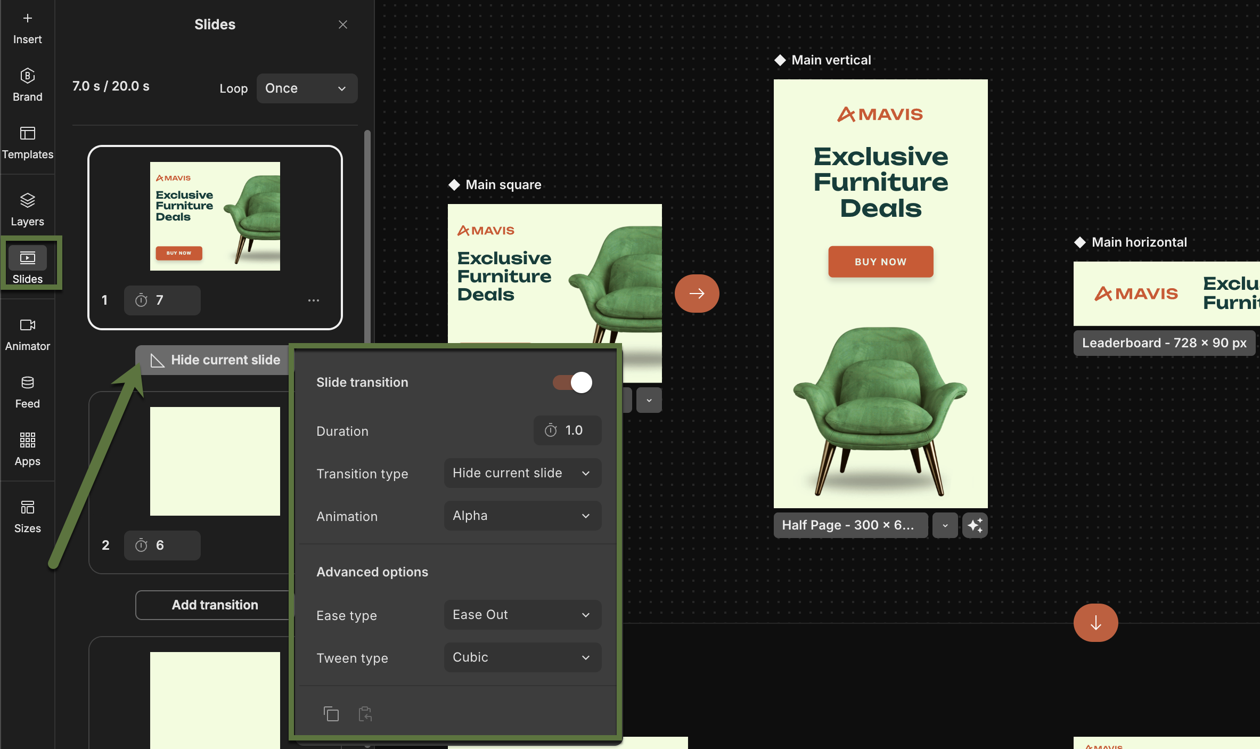The image size is (1260, 749).
Task: Click the transition Duration input field
Action: coord(568,430)
